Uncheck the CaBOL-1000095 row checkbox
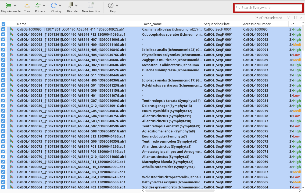 (x=3, y=29)
